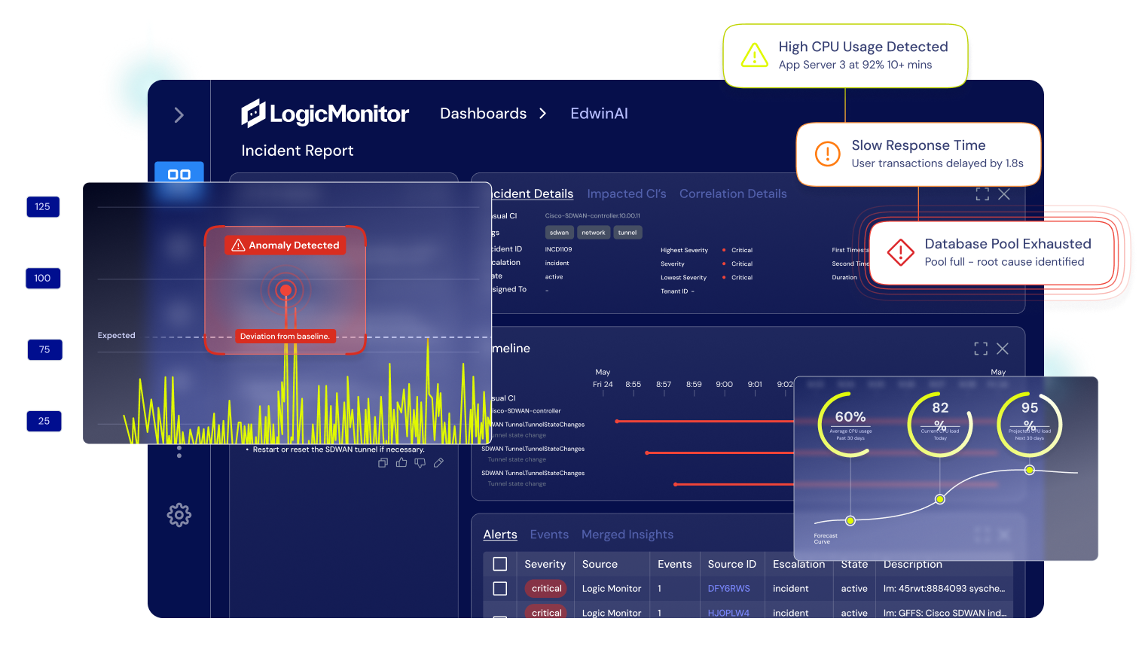Image resolution: width=1148 pixels, height=646 pixels.
Task: Give thumbs up to the recommendation
Action: point(401,463)
